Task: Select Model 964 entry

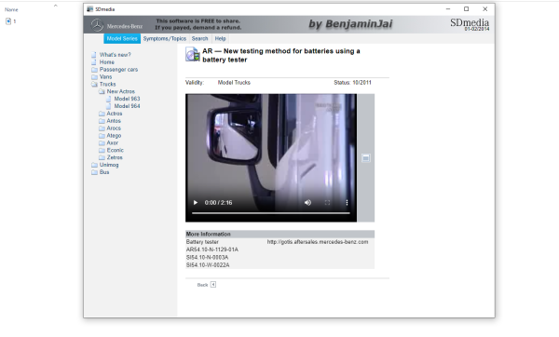Action: pos(127,106)
